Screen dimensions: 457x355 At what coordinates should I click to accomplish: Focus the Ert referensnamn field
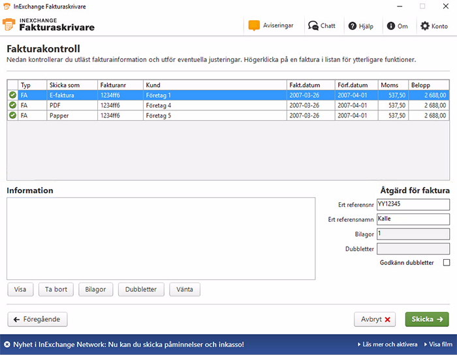coord(413,219)
